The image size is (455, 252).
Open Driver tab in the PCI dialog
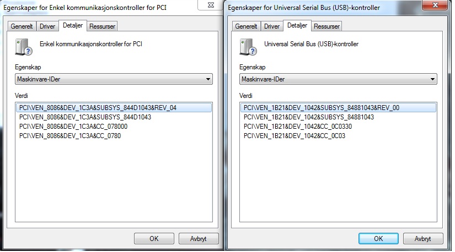[x=47, y=26]
